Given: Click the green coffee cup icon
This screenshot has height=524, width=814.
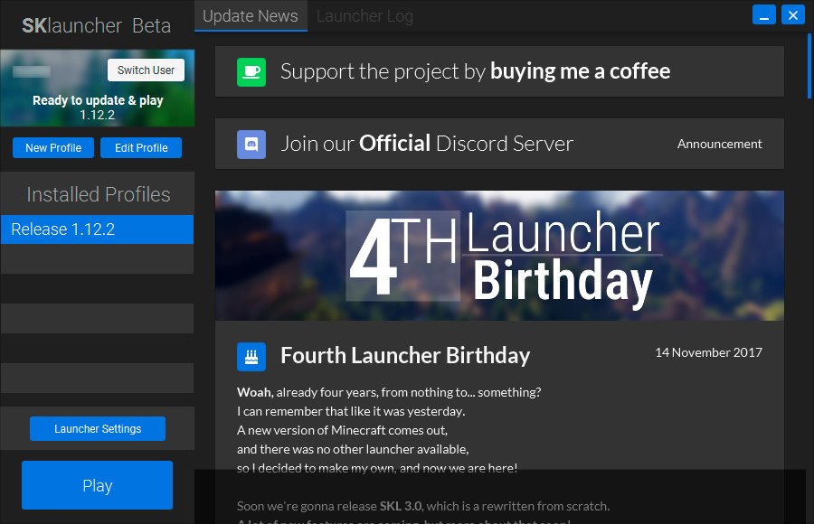Looking at the screenshot, I should pyautogui.click(x=251, y=72).
